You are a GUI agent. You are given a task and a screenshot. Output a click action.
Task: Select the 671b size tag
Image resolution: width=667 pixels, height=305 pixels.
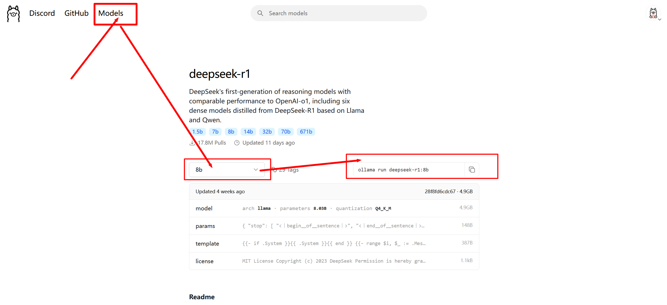[306, 132]
